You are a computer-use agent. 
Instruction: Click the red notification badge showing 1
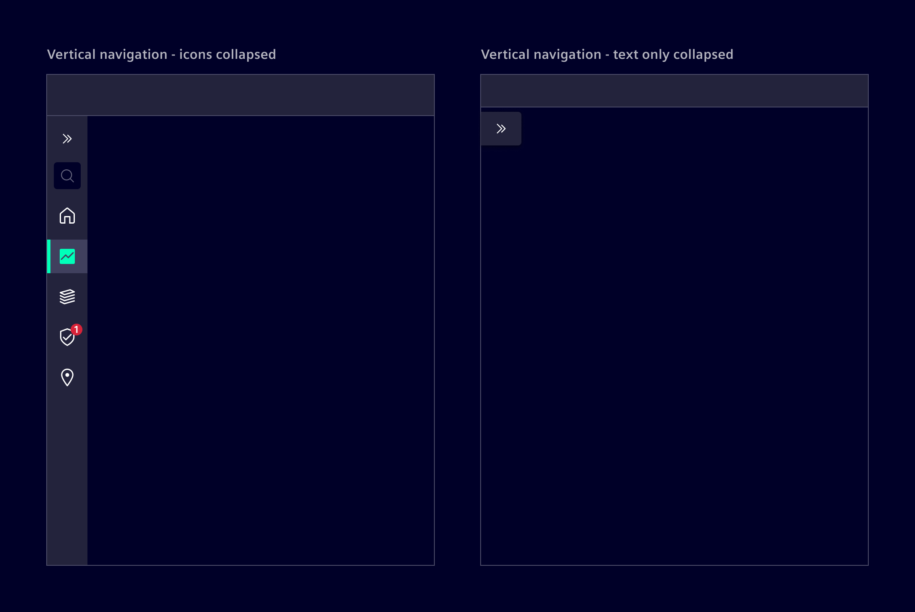tap(76, 330)
